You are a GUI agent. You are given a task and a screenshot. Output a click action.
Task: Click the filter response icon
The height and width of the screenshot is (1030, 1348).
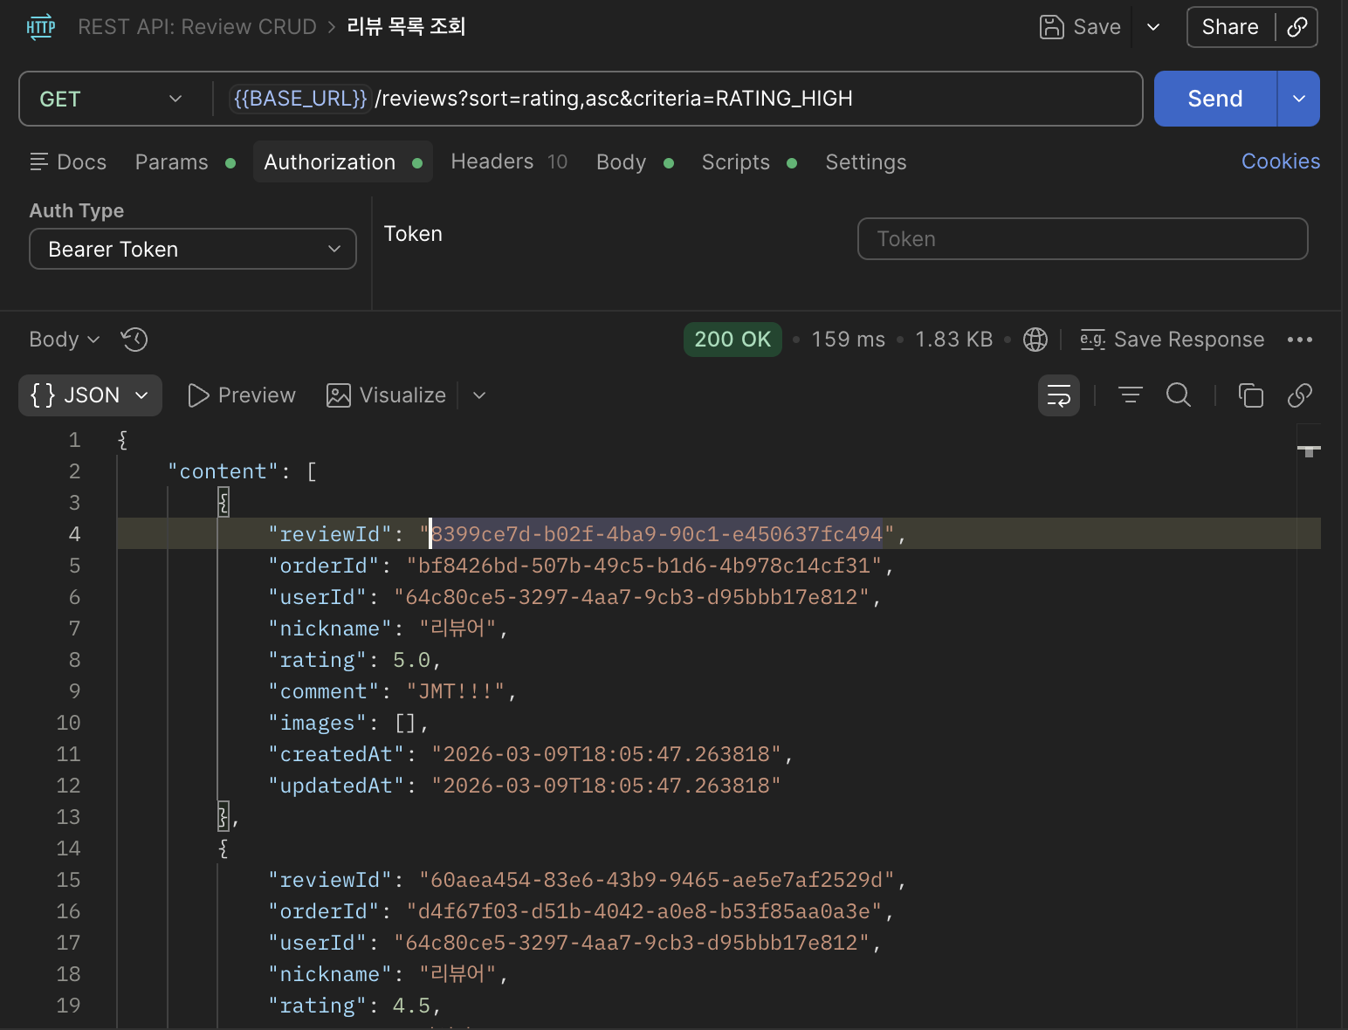tap(1131, 395)
